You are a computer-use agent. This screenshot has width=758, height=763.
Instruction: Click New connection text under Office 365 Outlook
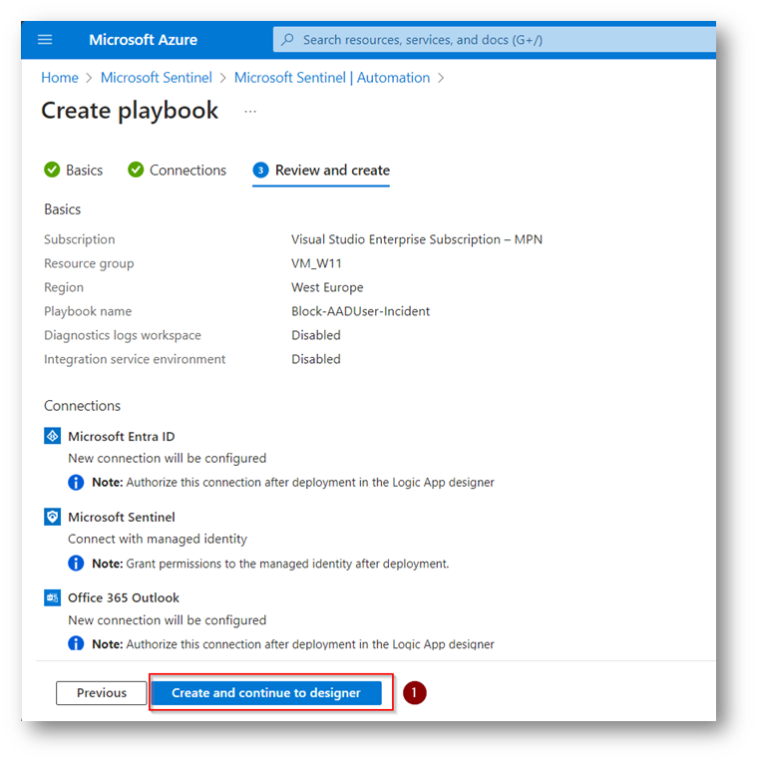(167, 620)
